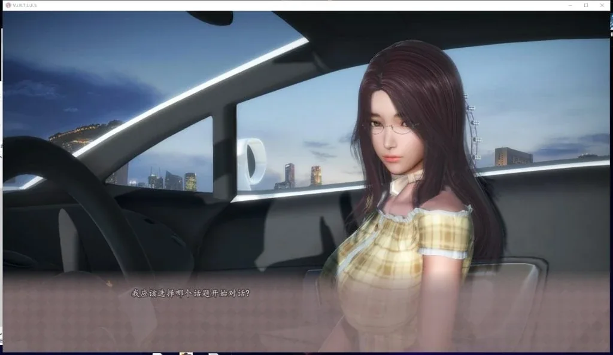Minimize the V.I.R.T.U.E.S game window
This screenshot has width=613, height=355.
pos(570,5)
